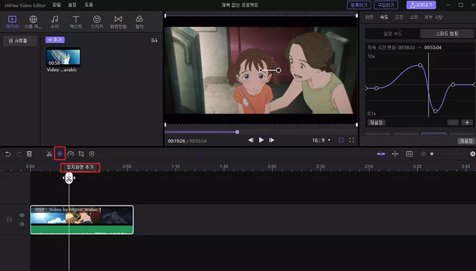Click the preview playback progress slider handle
This screenshot has width=476, height=271.
(x=237, y=132)
